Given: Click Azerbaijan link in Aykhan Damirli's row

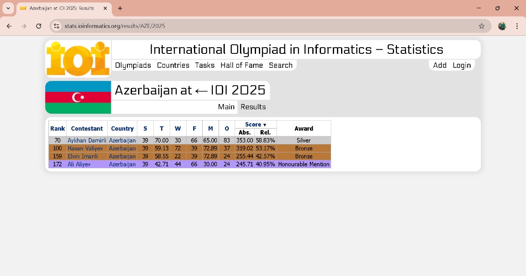Looking at the screenshot, I should tap(122, 140).
